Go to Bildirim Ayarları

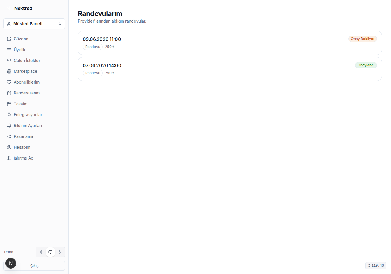pyautogui.click(x=34, y=126)
